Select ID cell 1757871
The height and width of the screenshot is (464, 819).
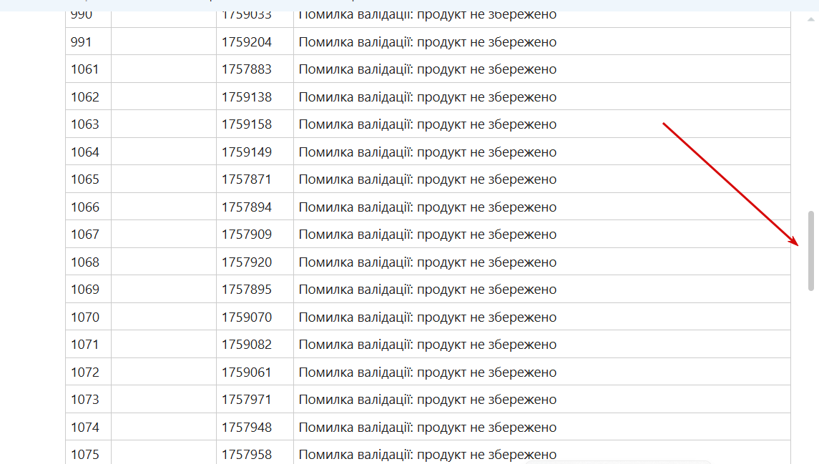click(x=247, y=179)
